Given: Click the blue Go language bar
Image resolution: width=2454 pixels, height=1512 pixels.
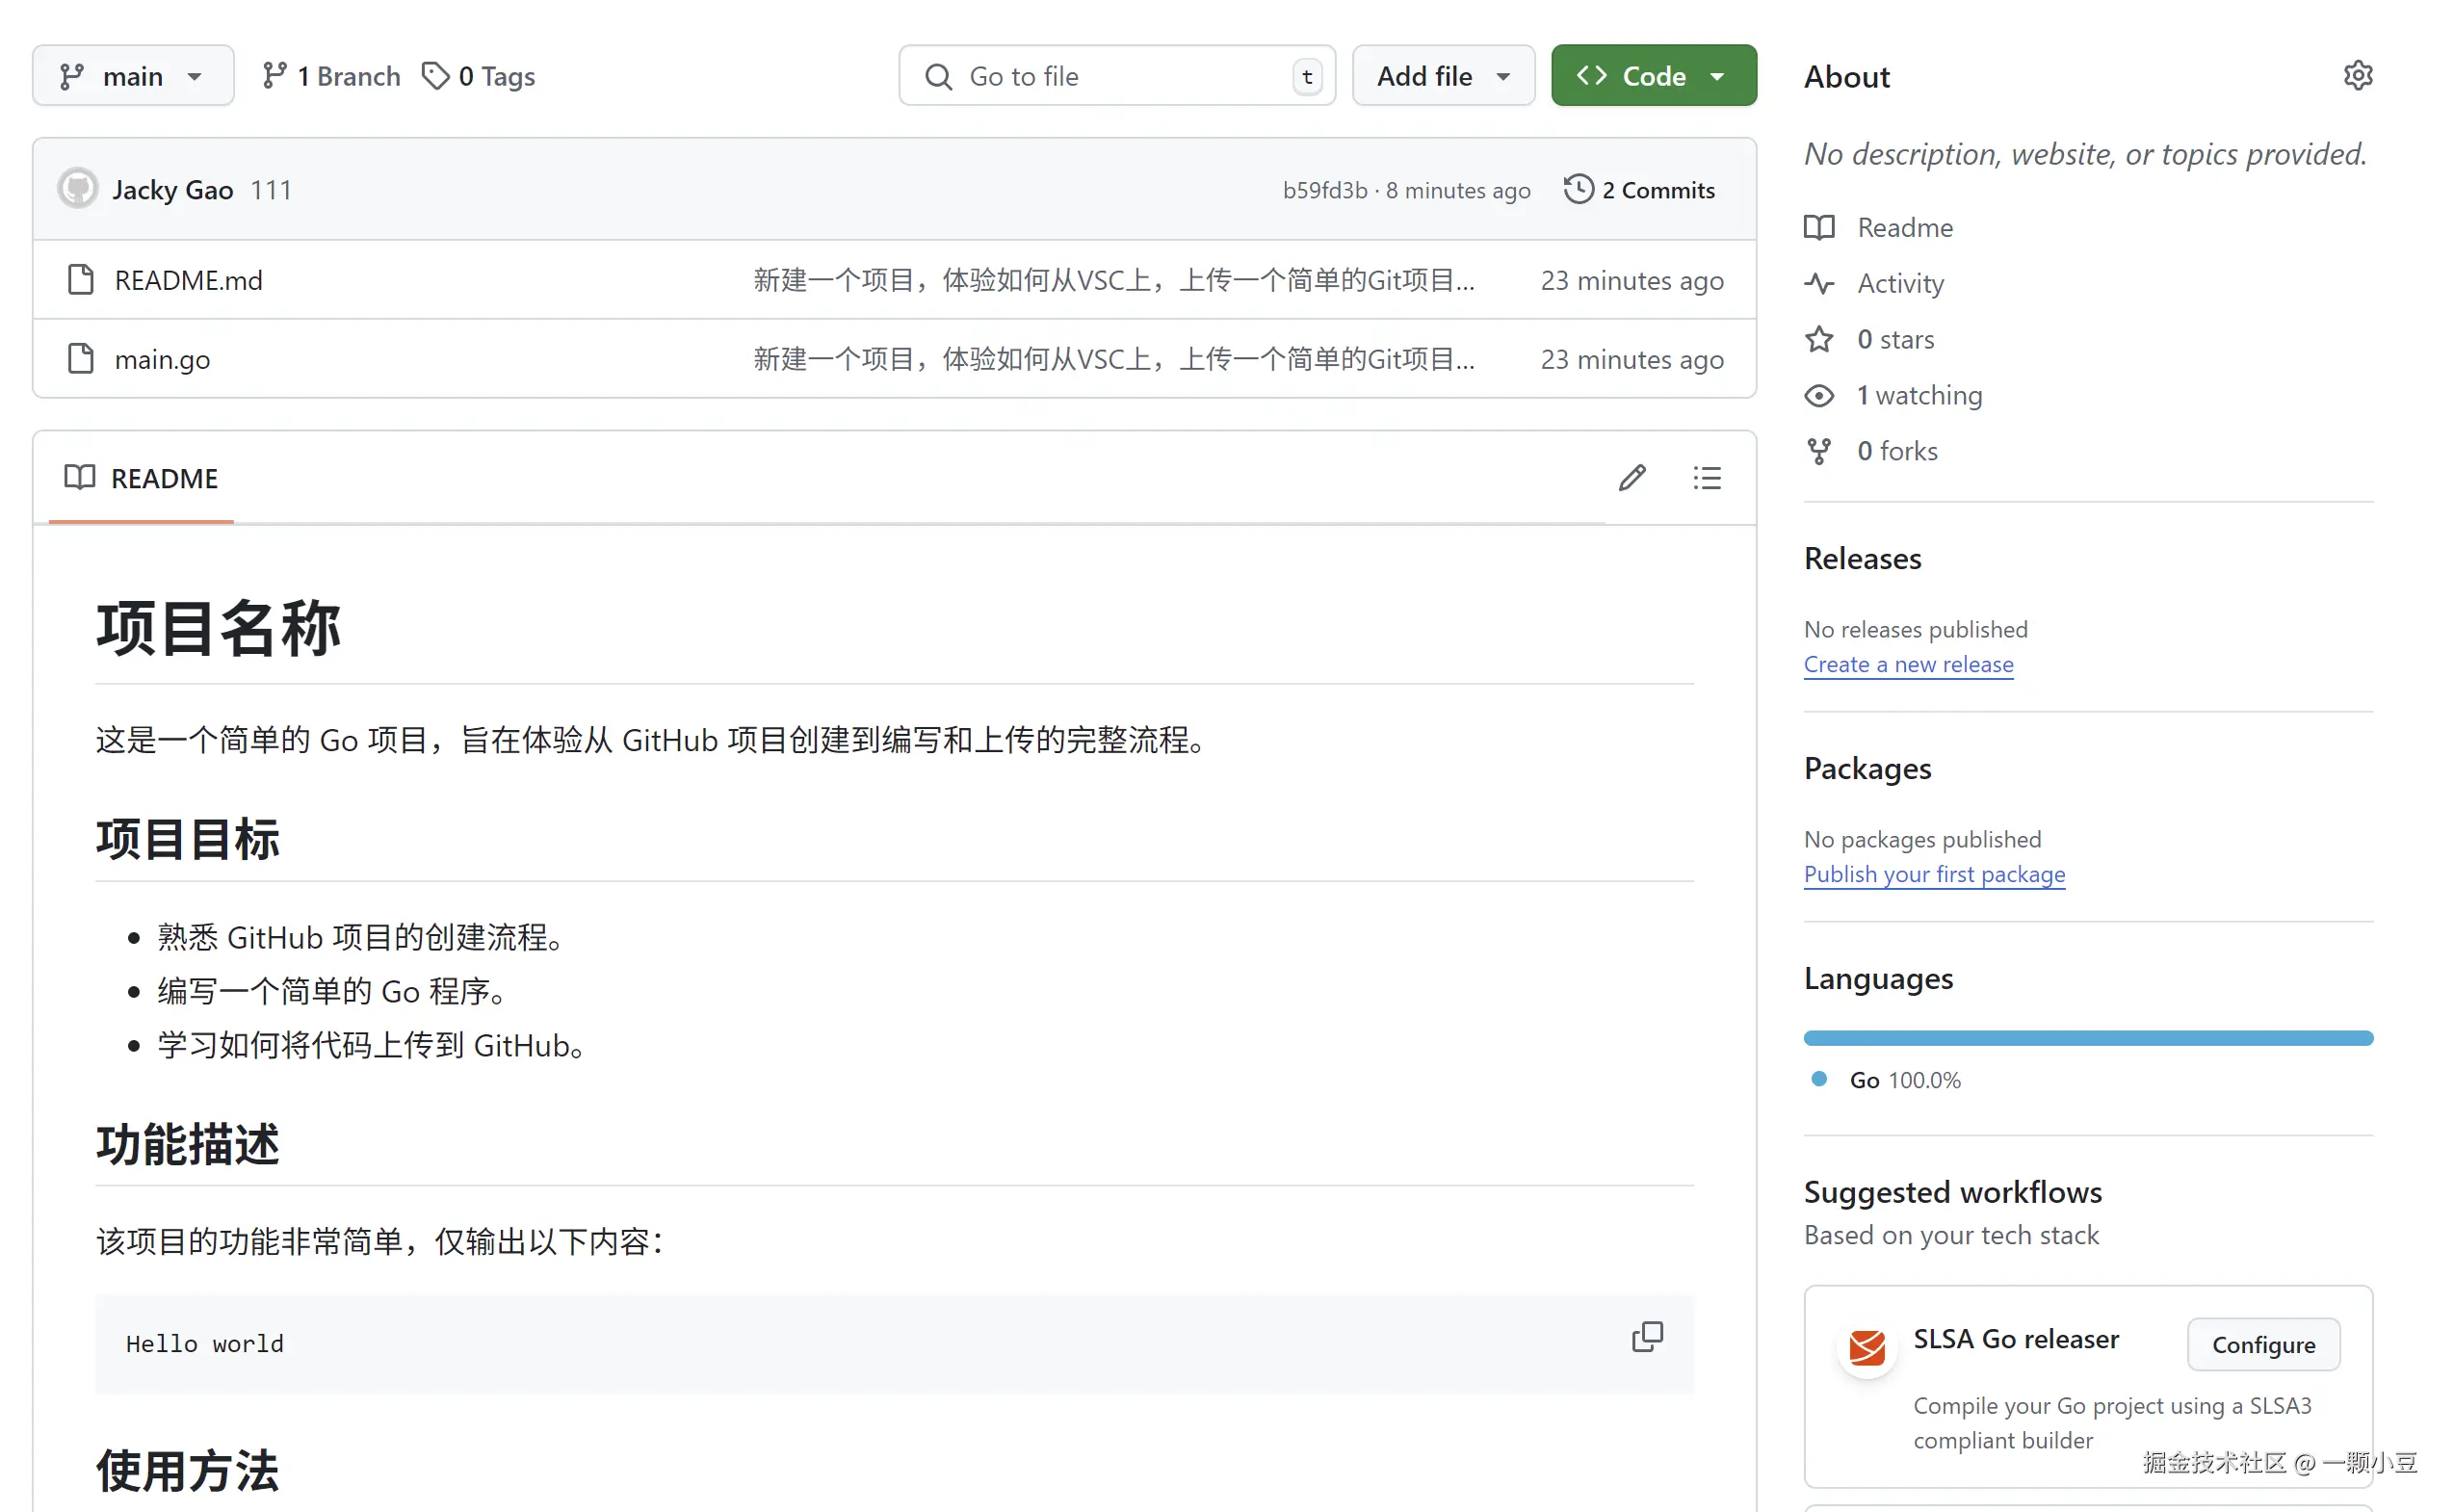Looking at the screenshot, I should [x=2087, y=1038].
